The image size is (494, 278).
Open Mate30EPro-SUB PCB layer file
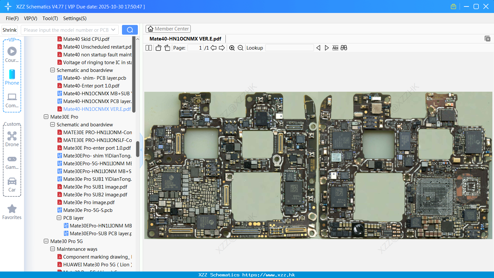[x=98, y=233]
